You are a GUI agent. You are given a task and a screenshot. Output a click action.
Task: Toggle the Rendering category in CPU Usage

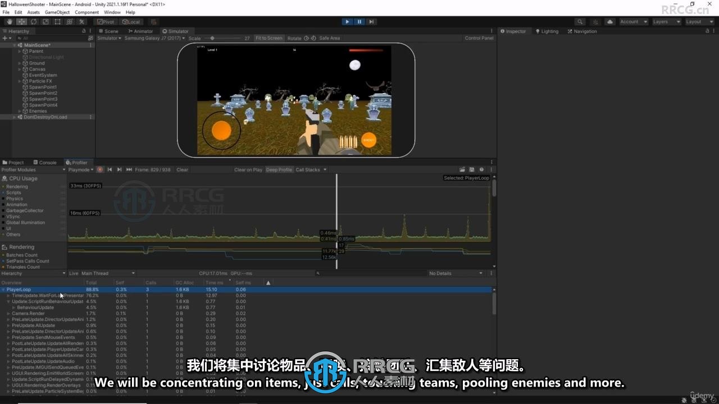click(16, 186)
